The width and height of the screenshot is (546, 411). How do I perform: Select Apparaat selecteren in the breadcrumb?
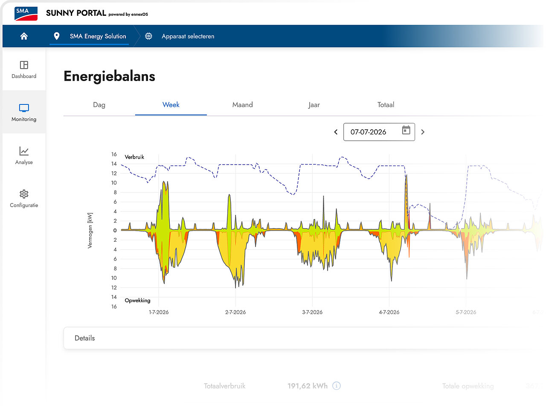188,36
